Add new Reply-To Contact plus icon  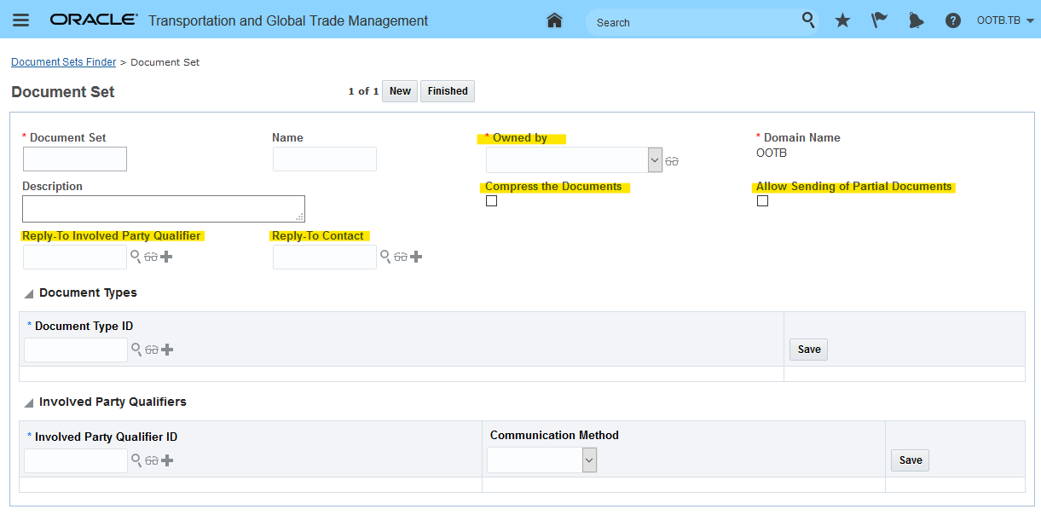pos(416,257)
